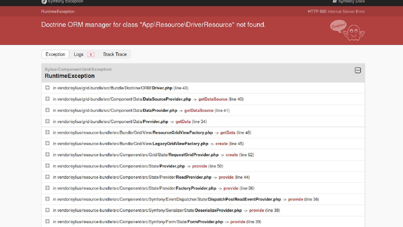The width and height of the screenshot is (403, 227).
Task: Collapse the RuntimeException trace block
Action: coord(358,70)
